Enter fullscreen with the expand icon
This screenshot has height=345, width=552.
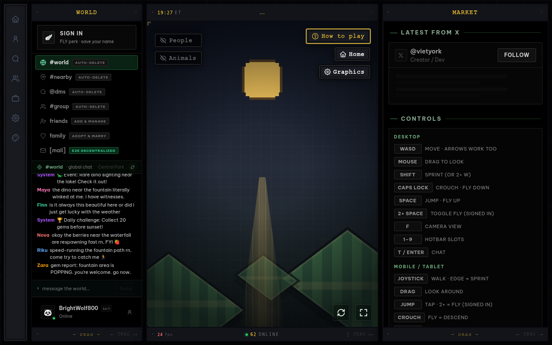[x=364, y=313]
